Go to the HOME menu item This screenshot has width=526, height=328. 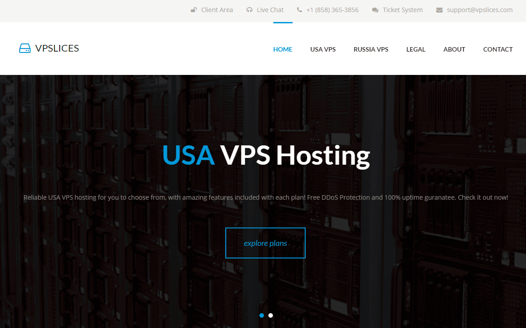pyautogui.click(x=283, y=49)
